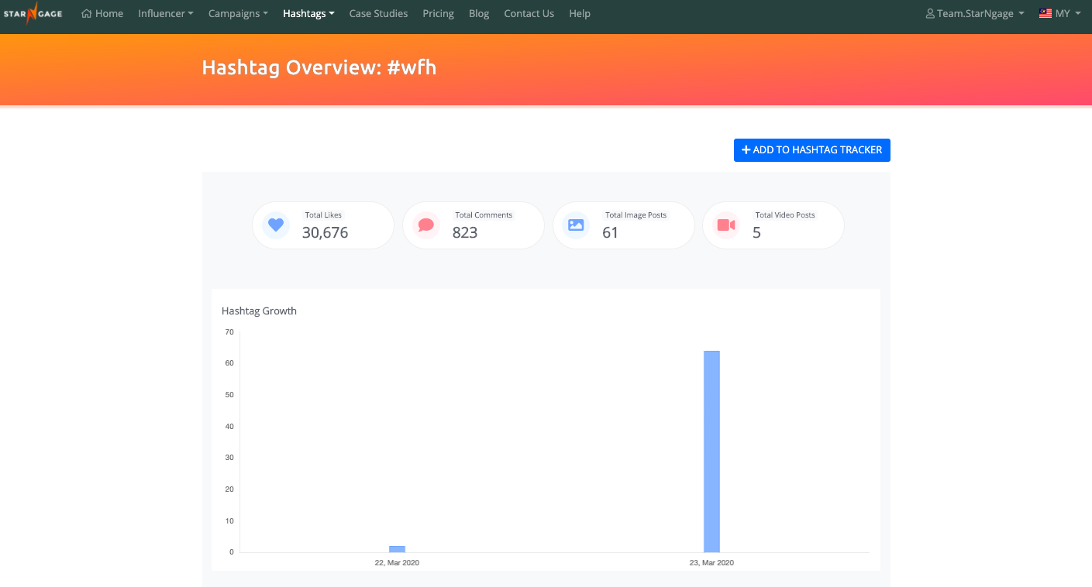Click the Malaysia flag icon

pyautogui.click(x=1045, y=13)
